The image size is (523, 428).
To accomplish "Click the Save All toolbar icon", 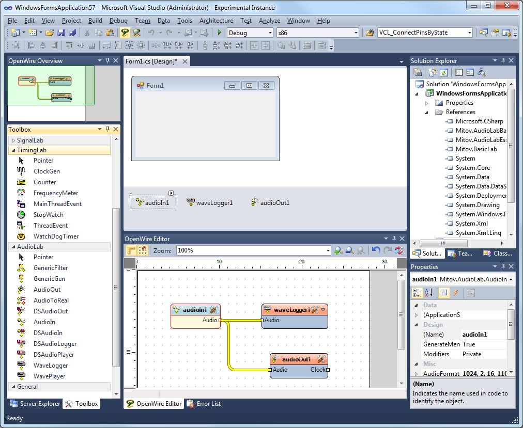I will pyautogui.click(x=72, y=33).
